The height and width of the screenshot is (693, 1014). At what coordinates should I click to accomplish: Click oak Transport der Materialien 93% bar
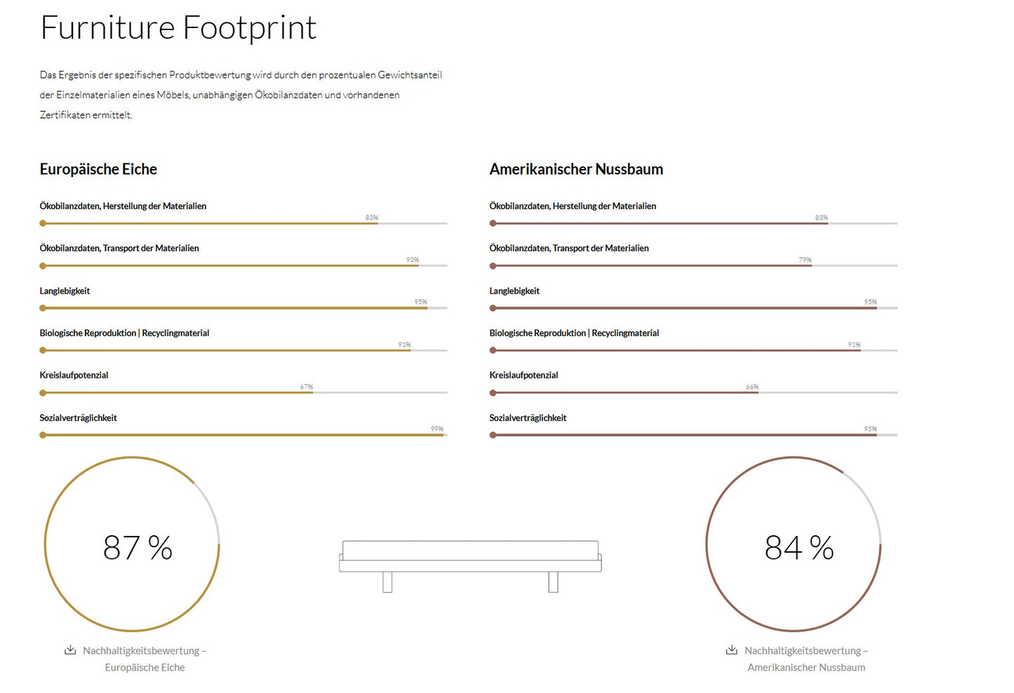pos(244,266)
